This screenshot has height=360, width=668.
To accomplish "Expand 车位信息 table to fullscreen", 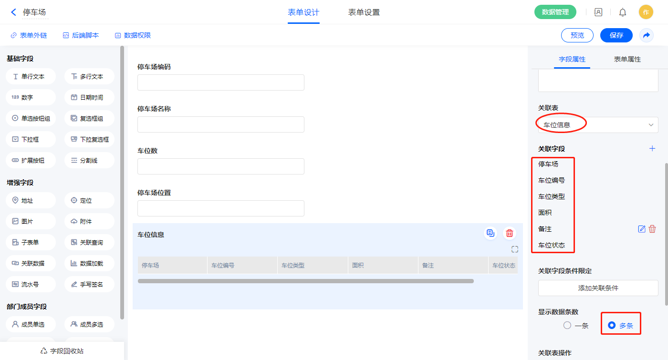I will tap(514, 249).
